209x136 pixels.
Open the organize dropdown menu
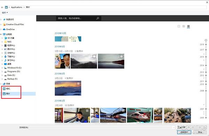click(x=5, y=13)
